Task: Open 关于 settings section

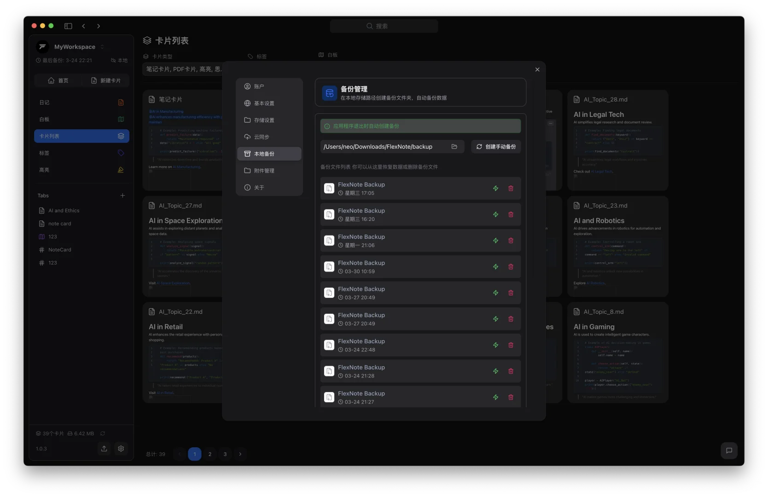Action: [269, 188]
